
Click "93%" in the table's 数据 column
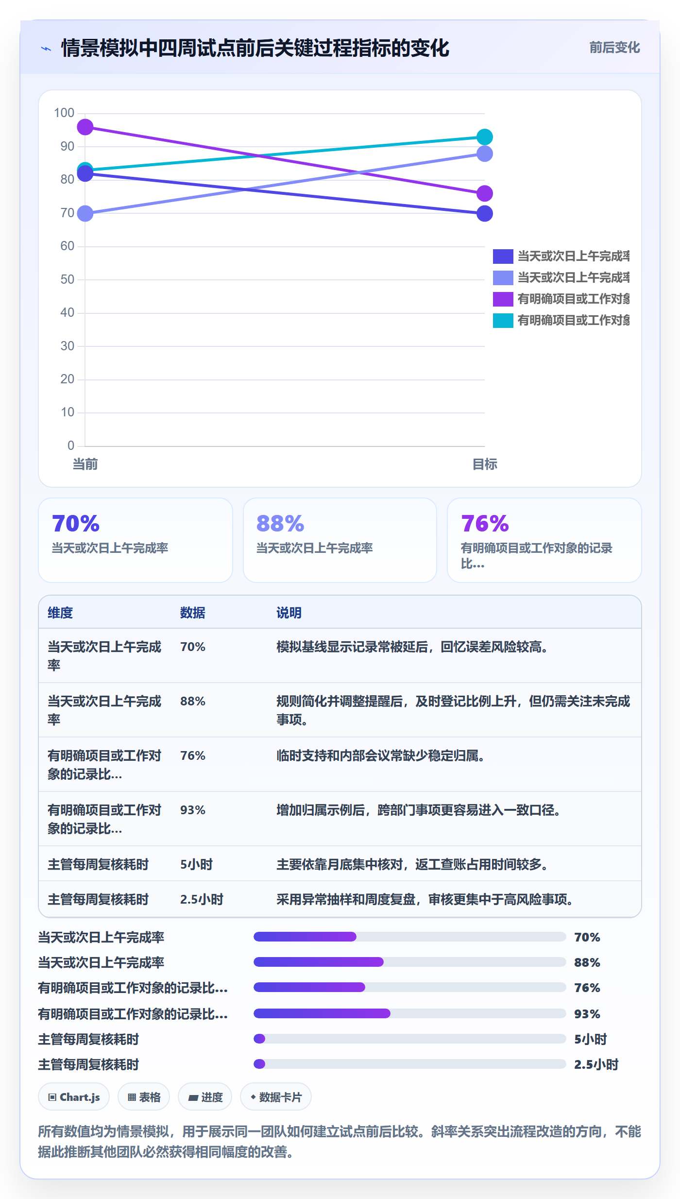click(x=193, y=810)
